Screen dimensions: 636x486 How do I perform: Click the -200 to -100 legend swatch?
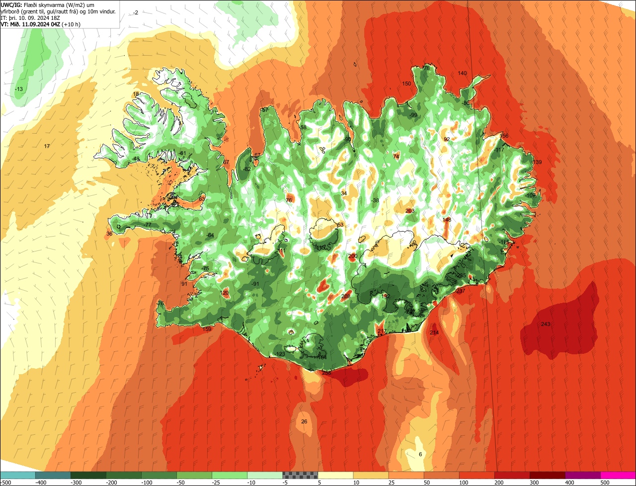(x=124, y=475)
